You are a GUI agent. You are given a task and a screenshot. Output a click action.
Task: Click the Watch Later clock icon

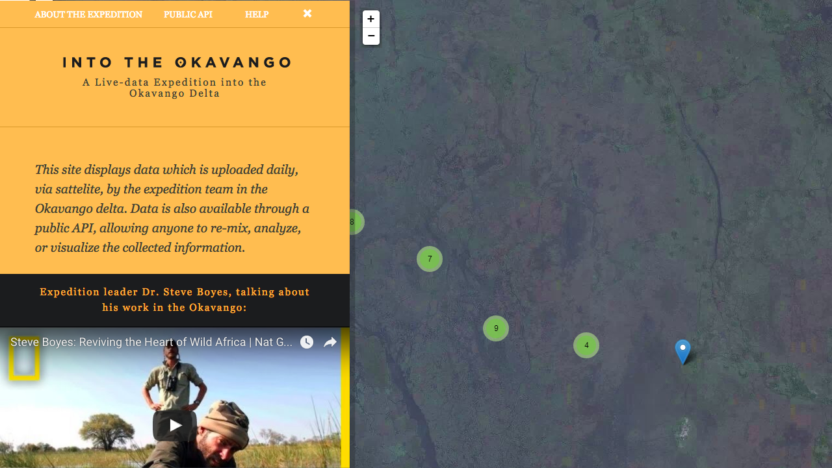[307, 342]
